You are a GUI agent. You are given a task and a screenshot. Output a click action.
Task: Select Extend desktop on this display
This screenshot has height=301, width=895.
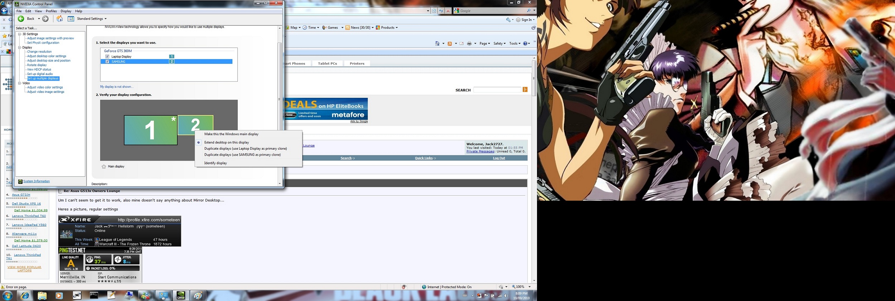click(226, 142)
